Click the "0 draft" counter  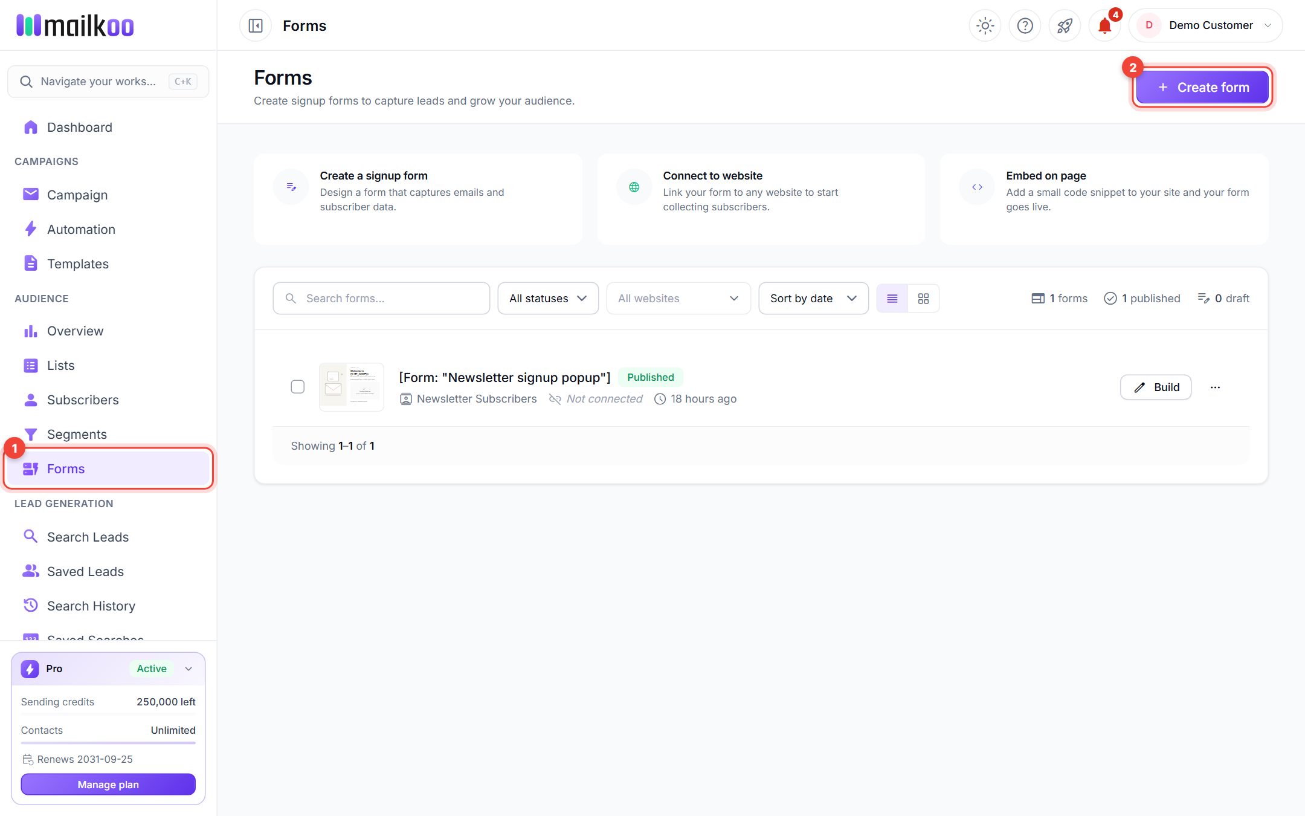[x=1223, y=299]
